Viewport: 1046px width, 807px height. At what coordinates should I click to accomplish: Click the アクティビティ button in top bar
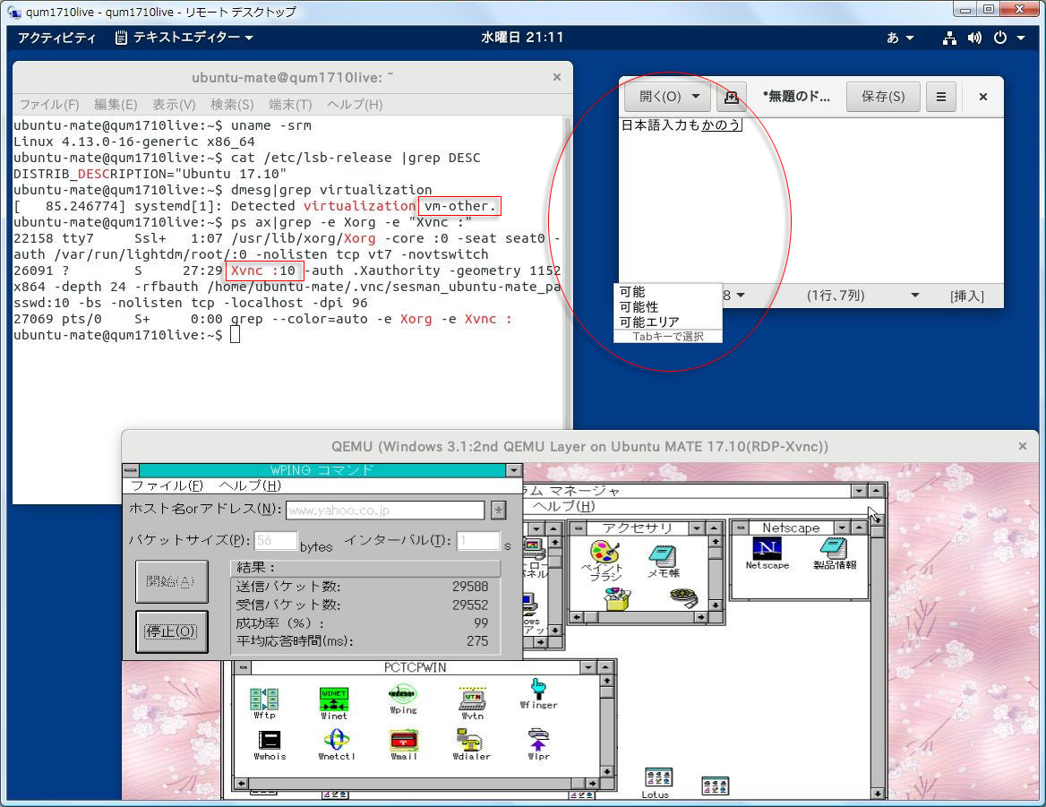point(56,38)
